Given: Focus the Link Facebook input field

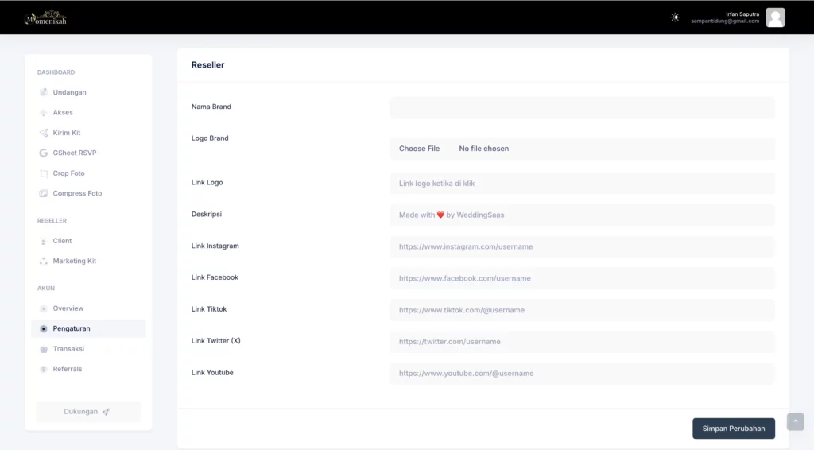Looking at the screenshot, I should tap(582, 278).
